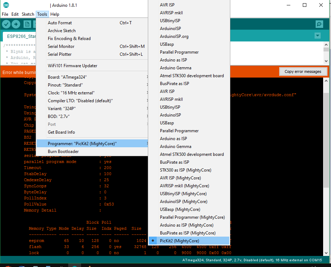The height and width of the screenshot is (267, 331).
Task: Select Archive Sketch menu entry
Action: point(92,31)
